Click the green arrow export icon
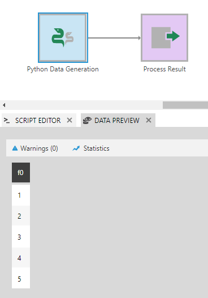208x298 pixels. pyautogui.click(x=173, y=36)
